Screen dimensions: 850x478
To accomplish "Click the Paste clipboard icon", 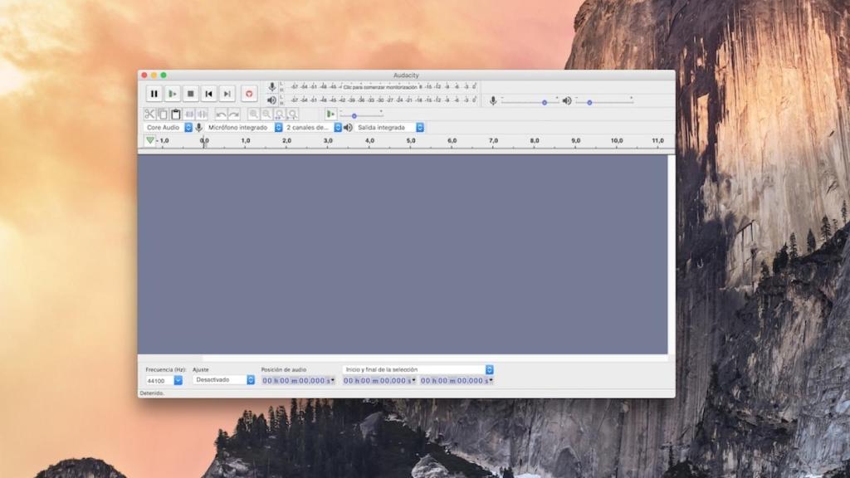I will click(176, 114).
